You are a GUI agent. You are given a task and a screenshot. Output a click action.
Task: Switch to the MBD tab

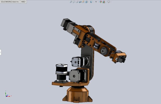tap(23, 2)
